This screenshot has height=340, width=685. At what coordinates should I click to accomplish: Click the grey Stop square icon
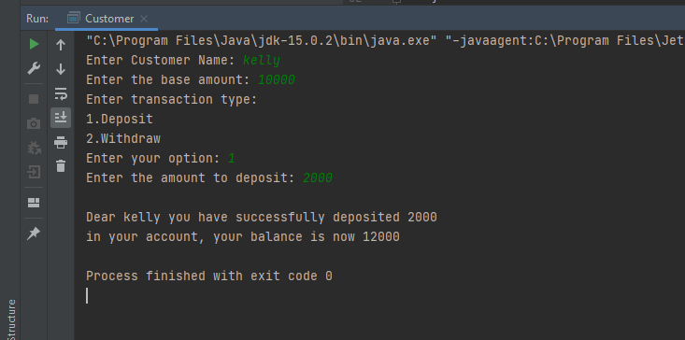tap(34, 99)
